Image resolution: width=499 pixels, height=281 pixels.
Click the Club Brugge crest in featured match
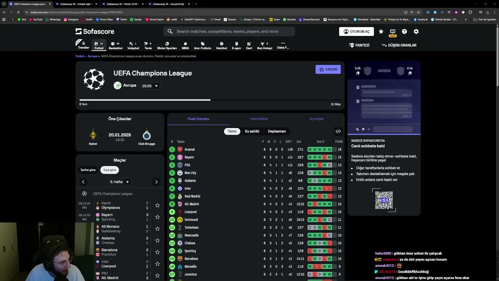pyautogui.click(x=147, y=135)
